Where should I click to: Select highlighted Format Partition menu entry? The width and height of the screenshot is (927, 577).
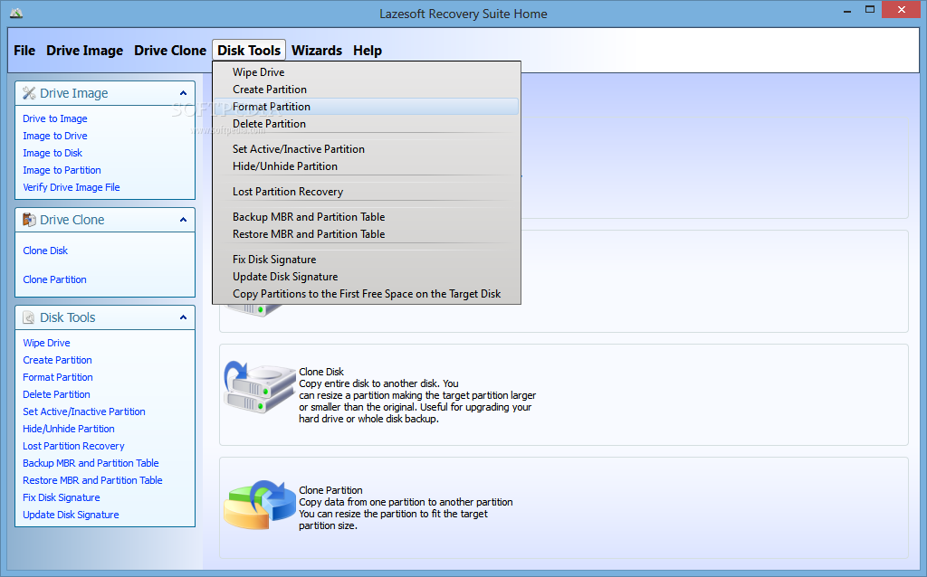[x=367, y=107]
